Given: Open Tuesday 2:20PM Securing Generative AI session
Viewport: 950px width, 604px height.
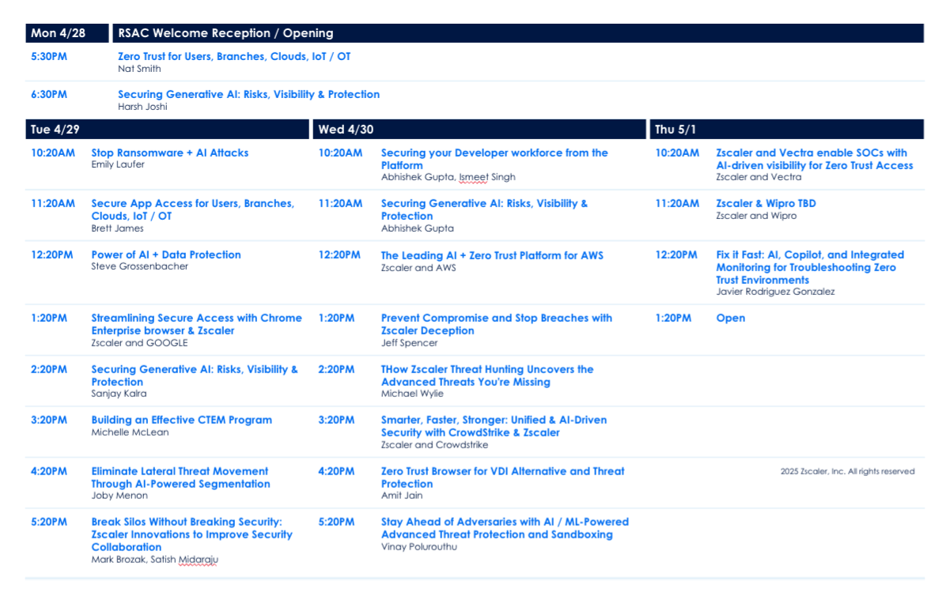Looking at the screenshot, I should click(195, 376).
